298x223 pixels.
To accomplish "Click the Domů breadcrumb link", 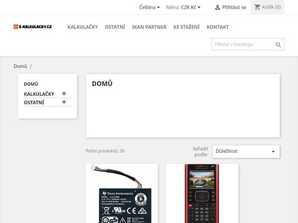I will pos(20,66).
